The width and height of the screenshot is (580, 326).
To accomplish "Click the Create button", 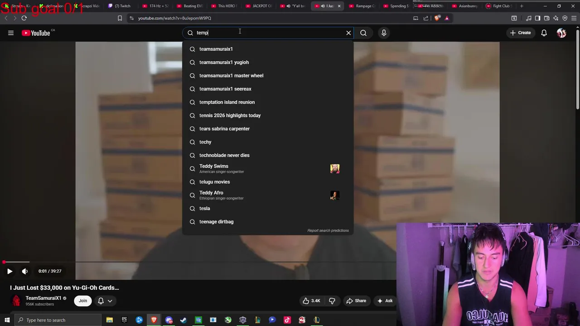I will [520, 33].
